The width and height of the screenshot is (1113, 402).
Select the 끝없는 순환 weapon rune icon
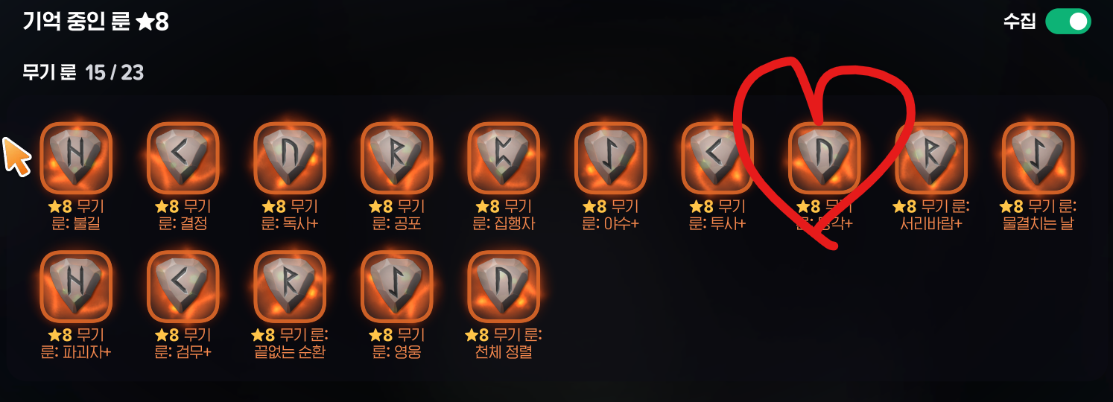290,287
